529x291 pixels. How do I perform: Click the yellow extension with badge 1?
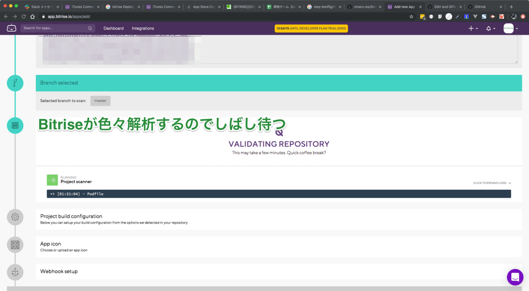point(423,17)
